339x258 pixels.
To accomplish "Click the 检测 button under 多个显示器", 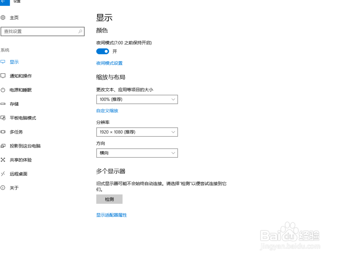I will click(109, 199).
